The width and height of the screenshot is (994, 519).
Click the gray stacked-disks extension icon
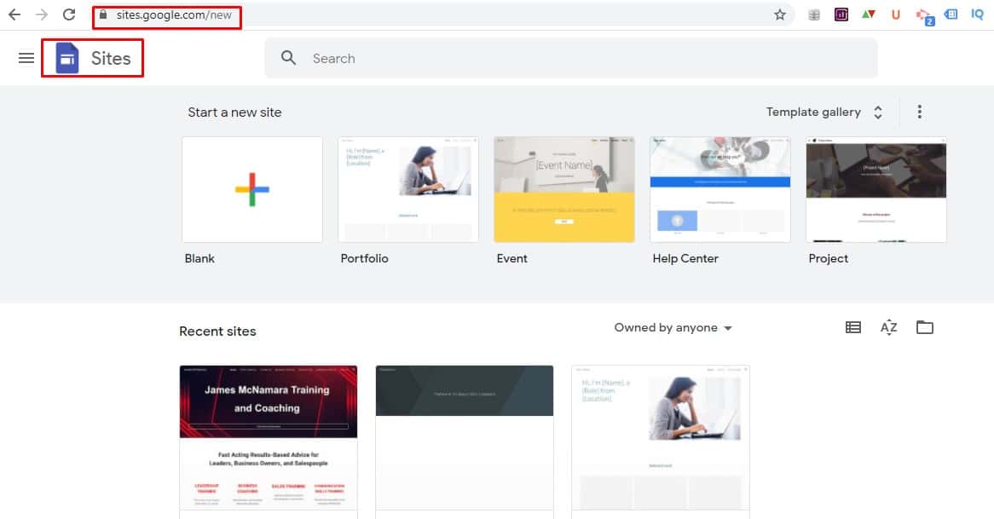(x=814, y=15)
